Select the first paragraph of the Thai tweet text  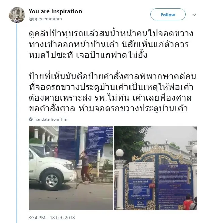point(111,45)
